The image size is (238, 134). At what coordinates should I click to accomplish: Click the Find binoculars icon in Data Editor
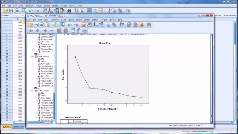69,11
